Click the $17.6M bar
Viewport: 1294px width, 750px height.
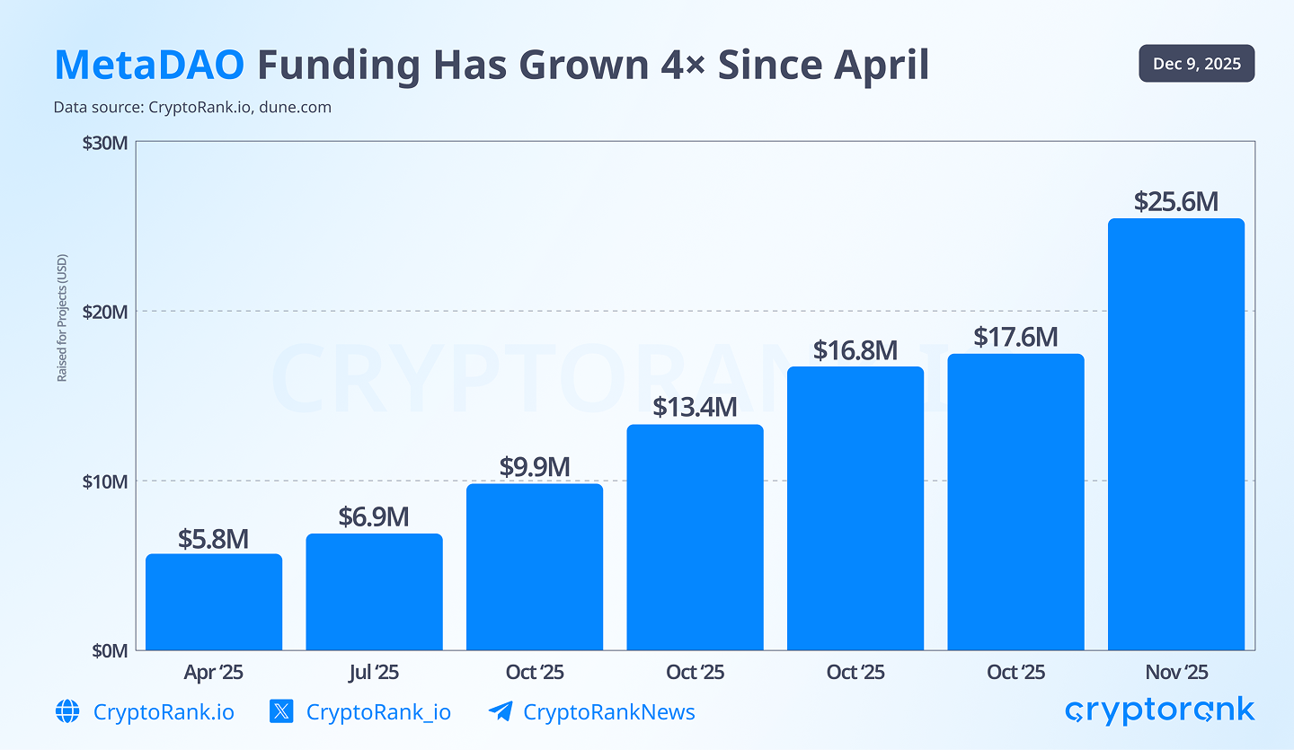click(1015, 502)
